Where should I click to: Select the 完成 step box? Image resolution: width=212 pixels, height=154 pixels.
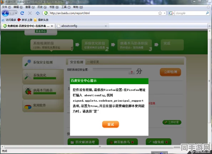click(172, 45)
